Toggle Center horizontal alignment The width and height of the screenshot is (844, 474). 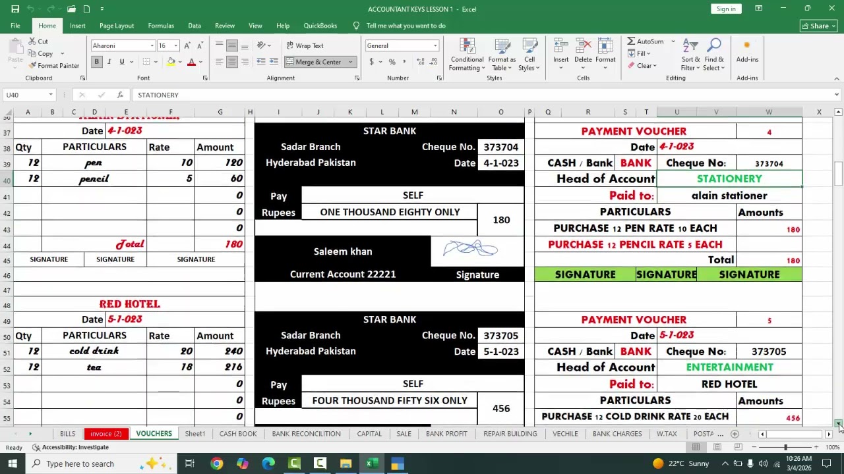(x=231, y=62)
